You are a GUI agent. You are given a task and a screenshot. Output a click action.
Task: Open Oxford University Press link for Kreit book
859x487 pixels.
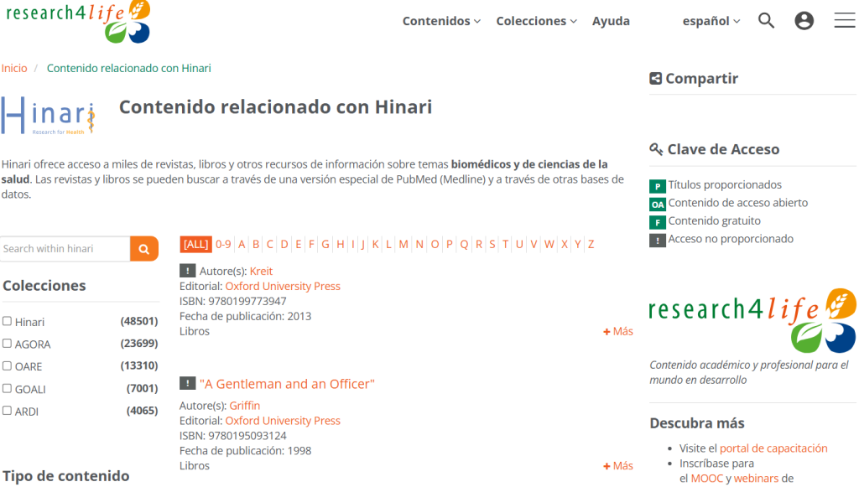[x=283, y=286]
